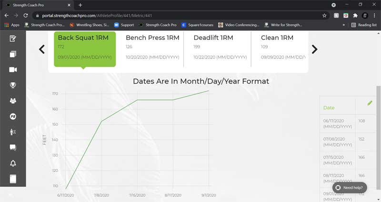Reload the page with refresh icon
The height and width of the screenshot is (202, 381).
coord(26,16)
